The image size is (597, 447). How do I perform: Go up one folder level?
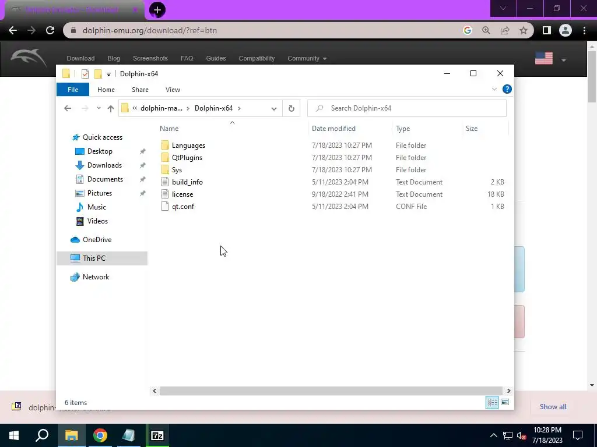coord(111,109)
